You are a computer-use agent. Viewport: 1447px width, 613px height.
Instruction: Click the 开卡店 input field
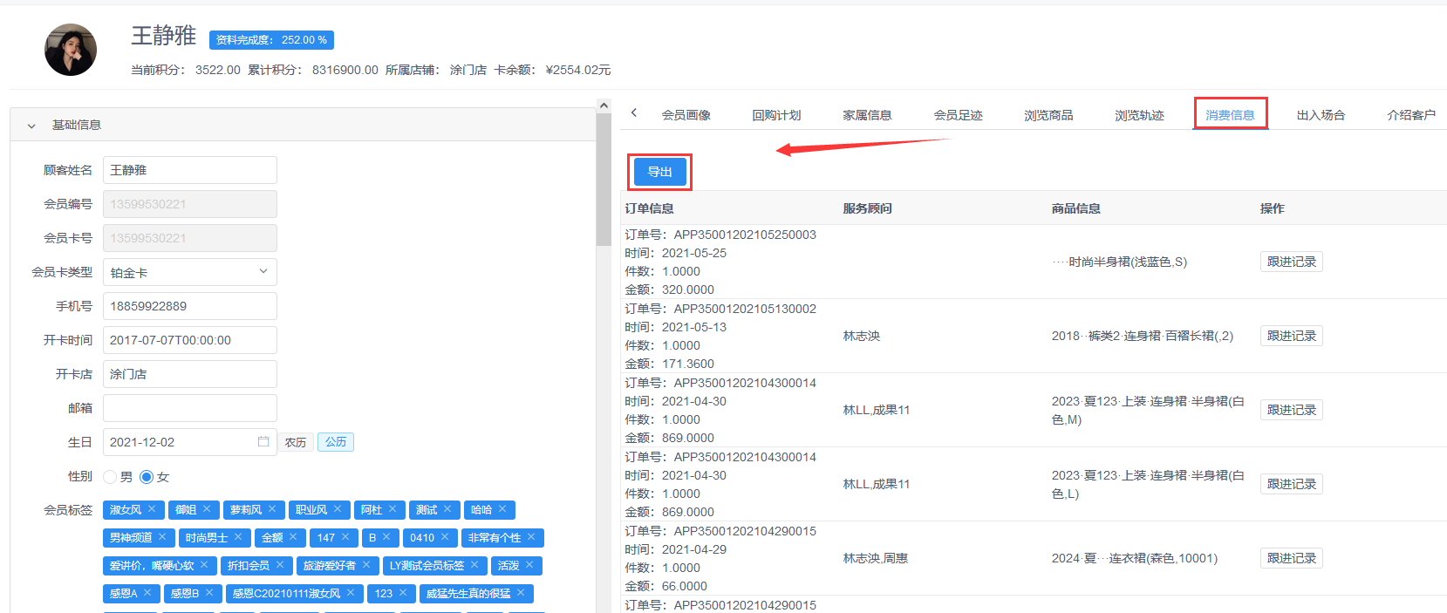190,374
